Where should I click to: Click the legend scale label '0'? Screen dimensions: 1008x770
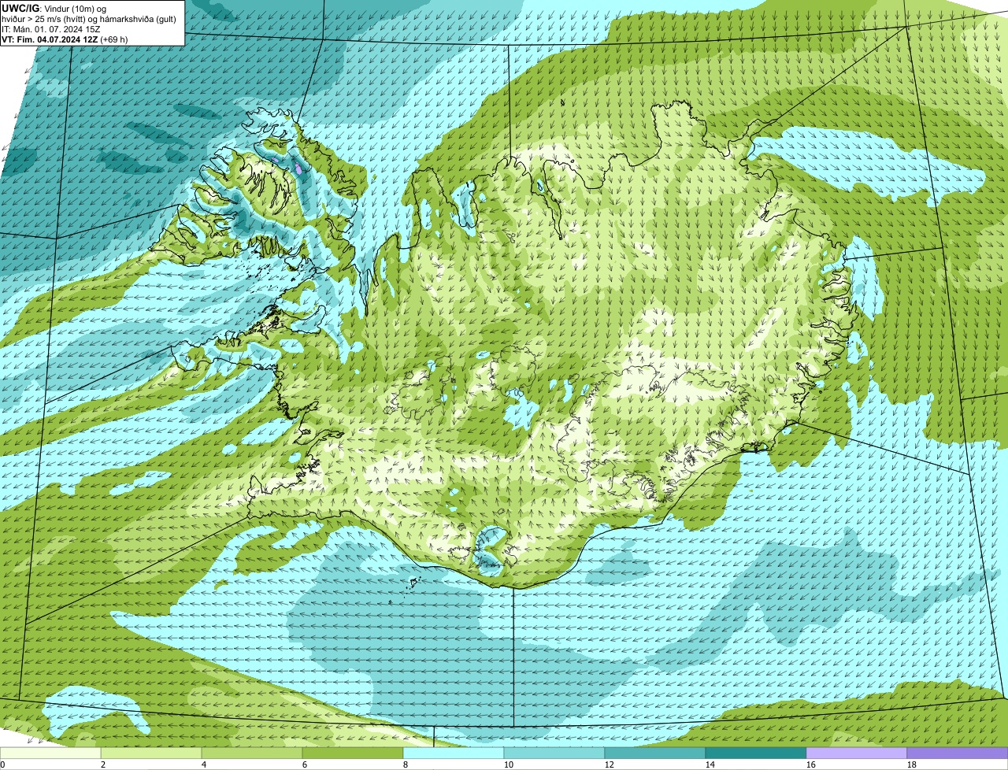pos(2,764)
